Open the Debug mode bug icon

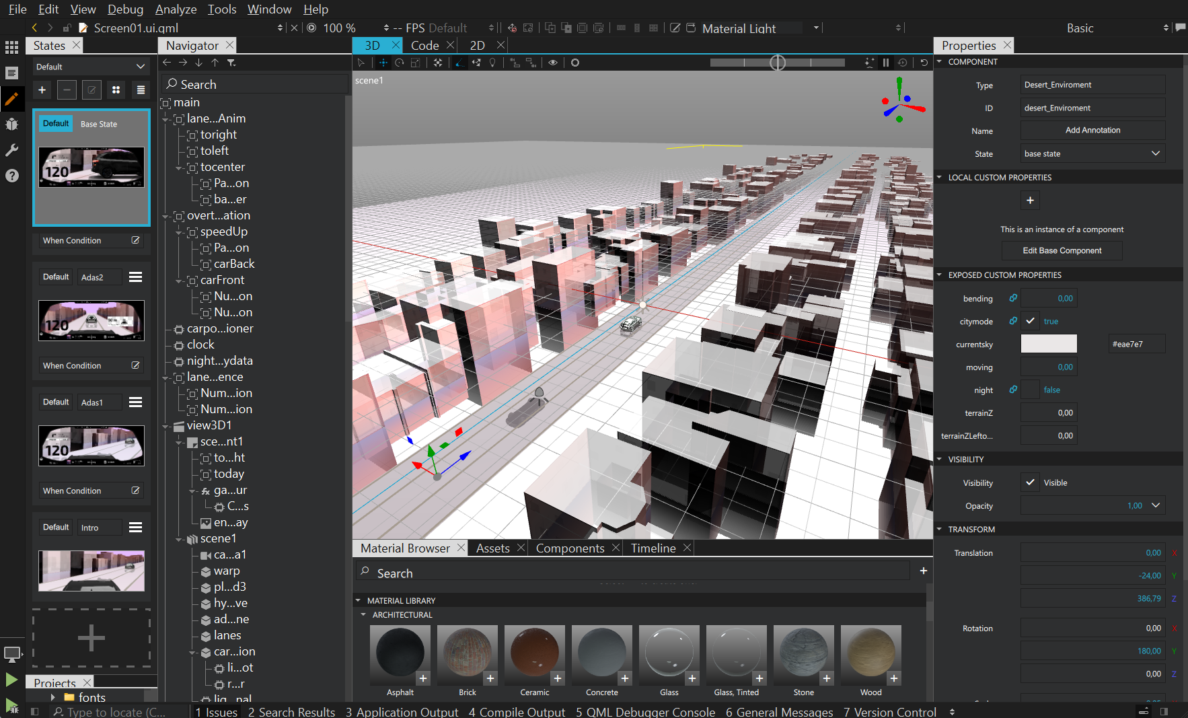point(11,124)
